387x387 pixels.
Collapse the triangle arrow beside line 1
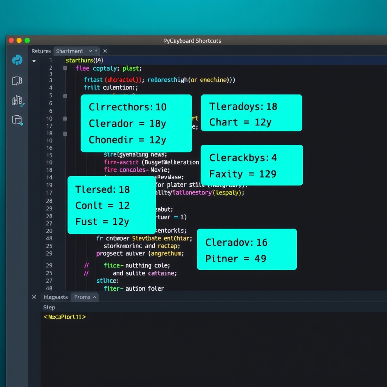coord(34,60)
